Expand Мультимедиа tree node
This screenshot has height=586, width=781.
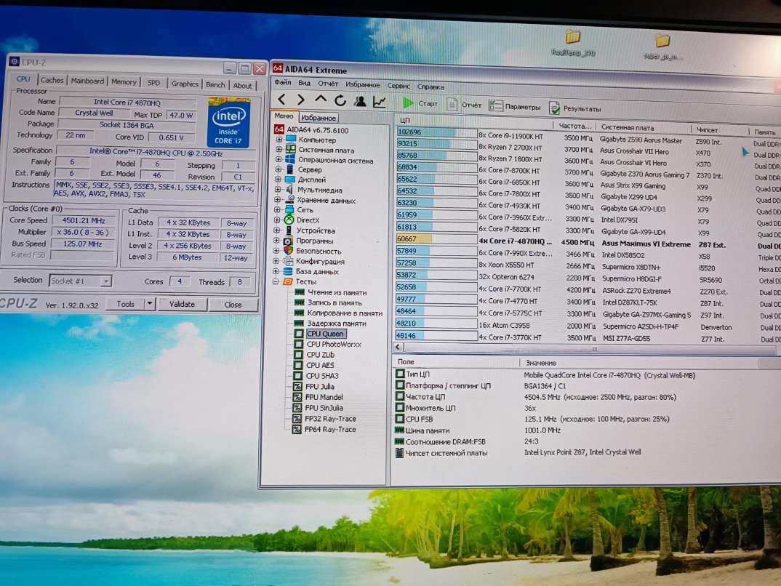tap(279, 190)
